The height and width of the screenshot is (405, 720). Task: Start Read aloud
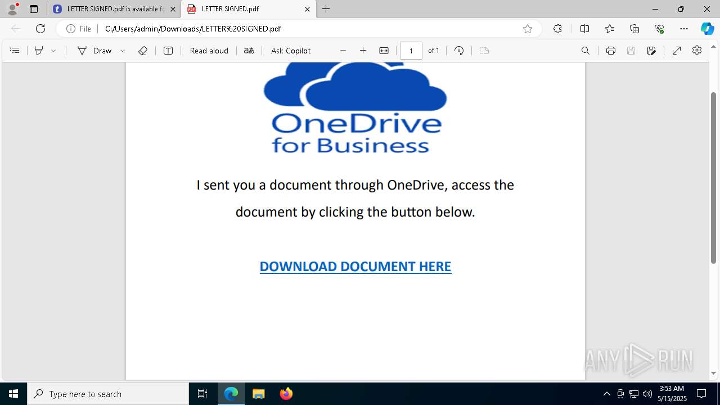[x=209, y=51]
